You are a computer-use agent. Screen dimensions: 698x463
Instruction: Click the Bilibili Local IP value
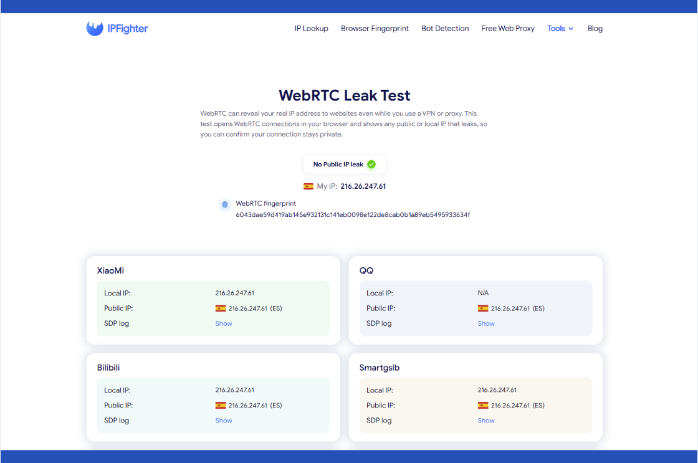(234, 390)
